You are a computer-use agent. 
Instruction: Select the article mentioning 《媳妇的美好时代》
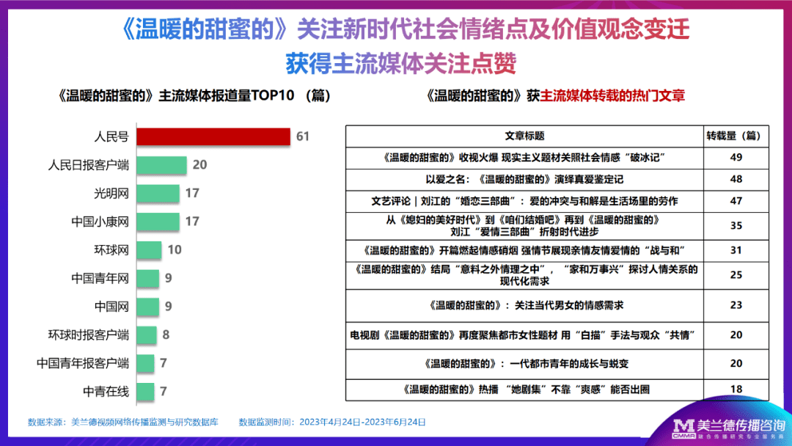(x=524, y=226)
